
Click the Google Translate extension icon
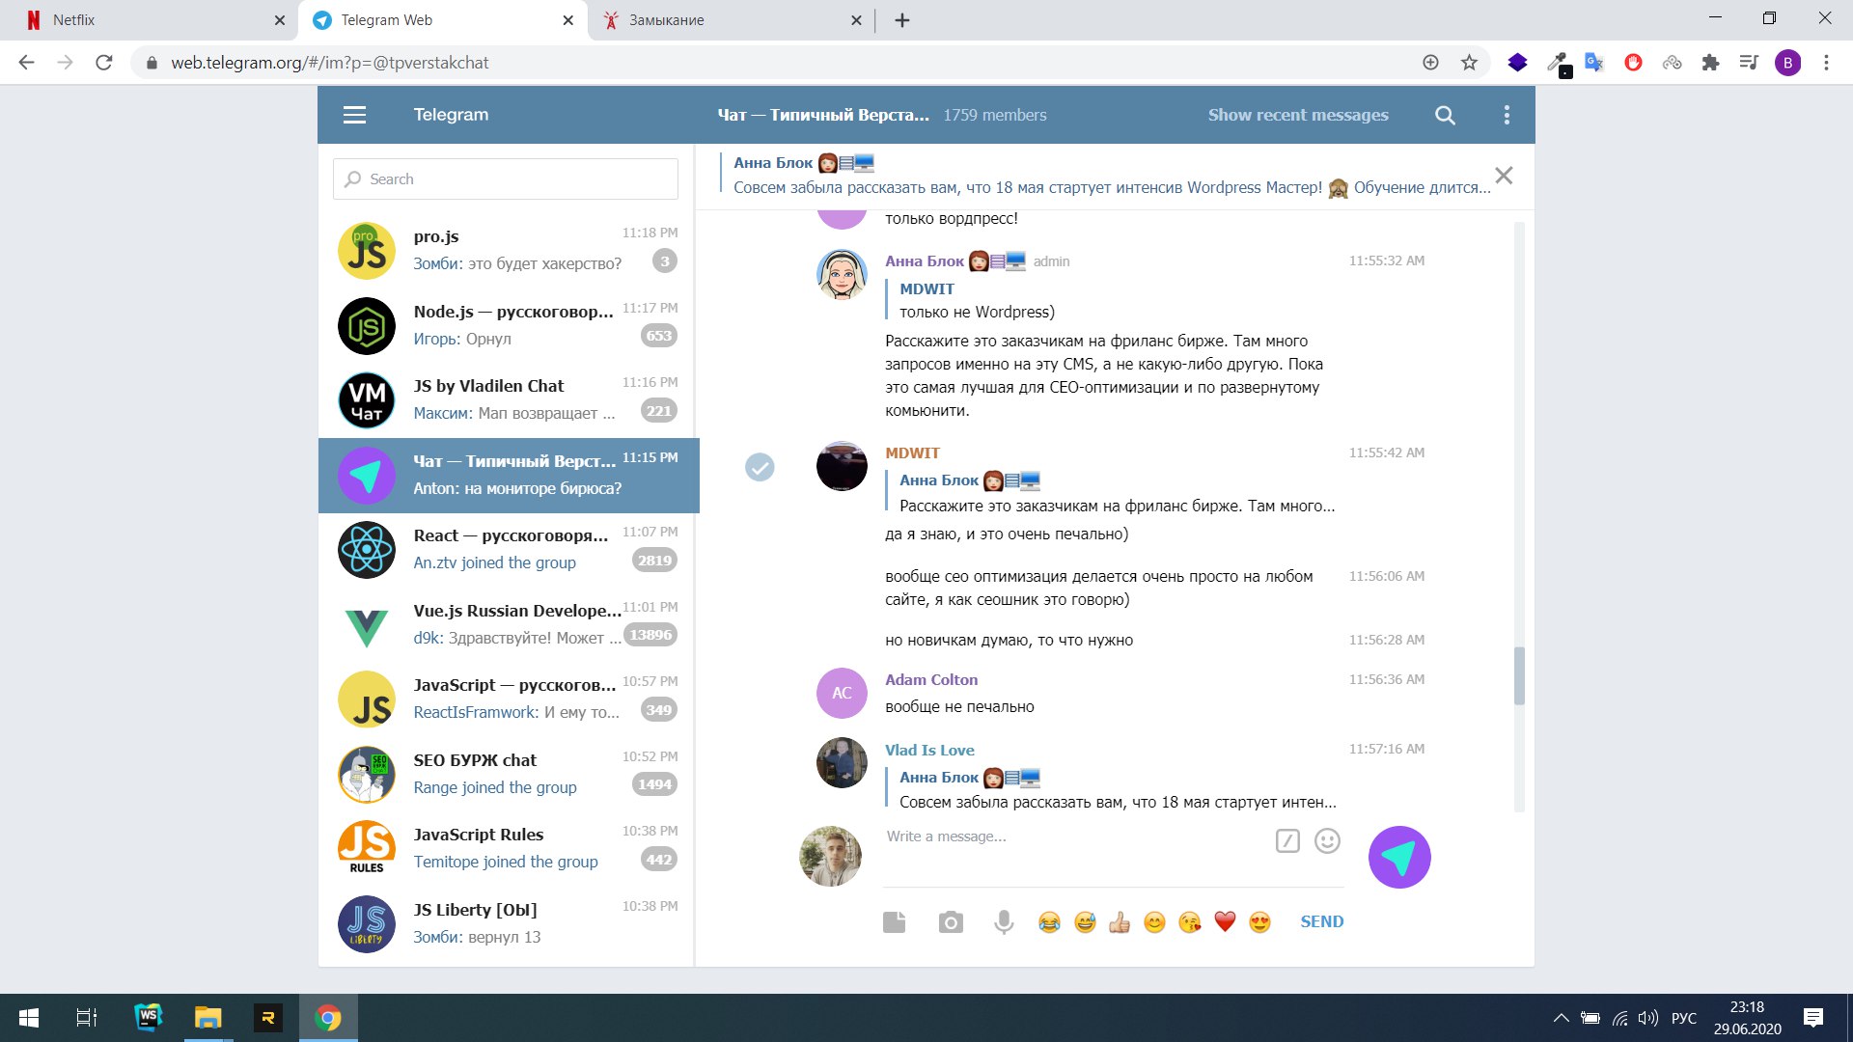coord(1594,63)
